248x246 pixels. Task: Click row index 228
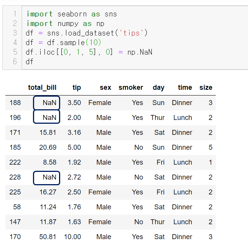pyautogui.click(x=15, y=177)
